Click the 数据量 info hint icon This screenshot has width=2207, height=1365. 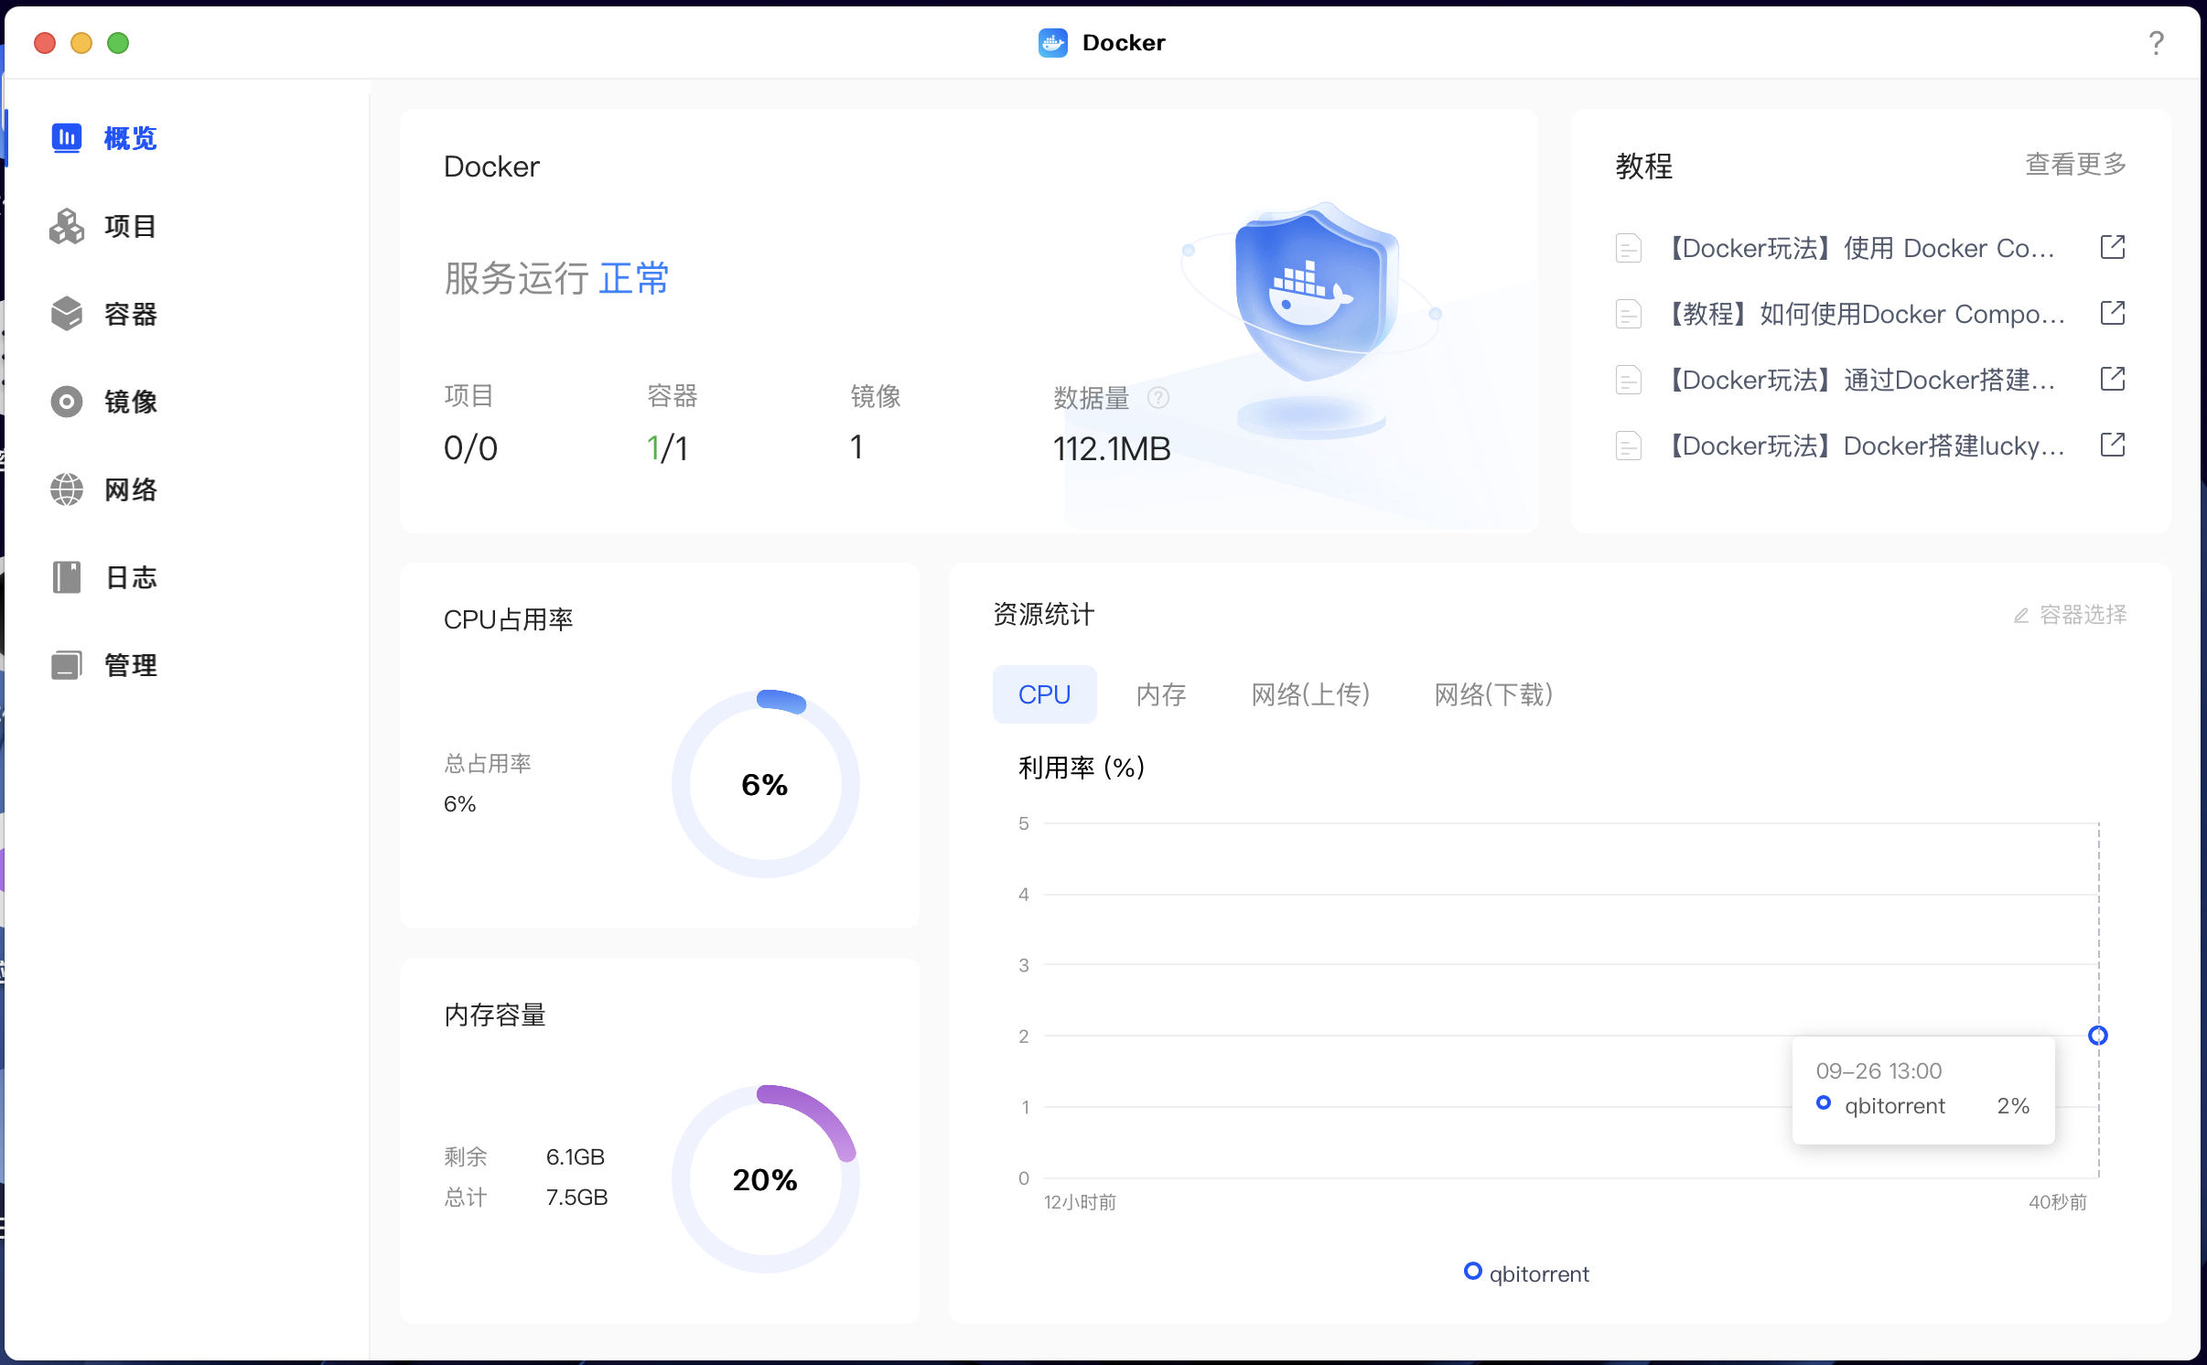1158,398
